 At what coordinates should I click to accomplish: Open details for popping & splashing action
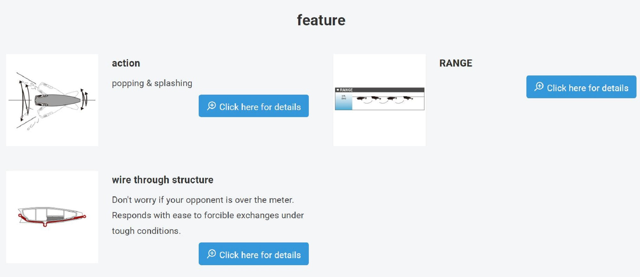253,106
